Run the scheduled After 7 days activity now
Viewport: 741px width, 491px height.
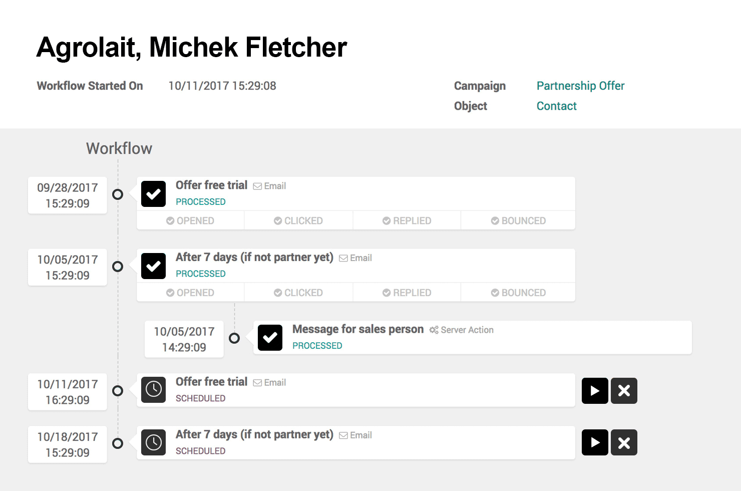[x=595, y=442]
